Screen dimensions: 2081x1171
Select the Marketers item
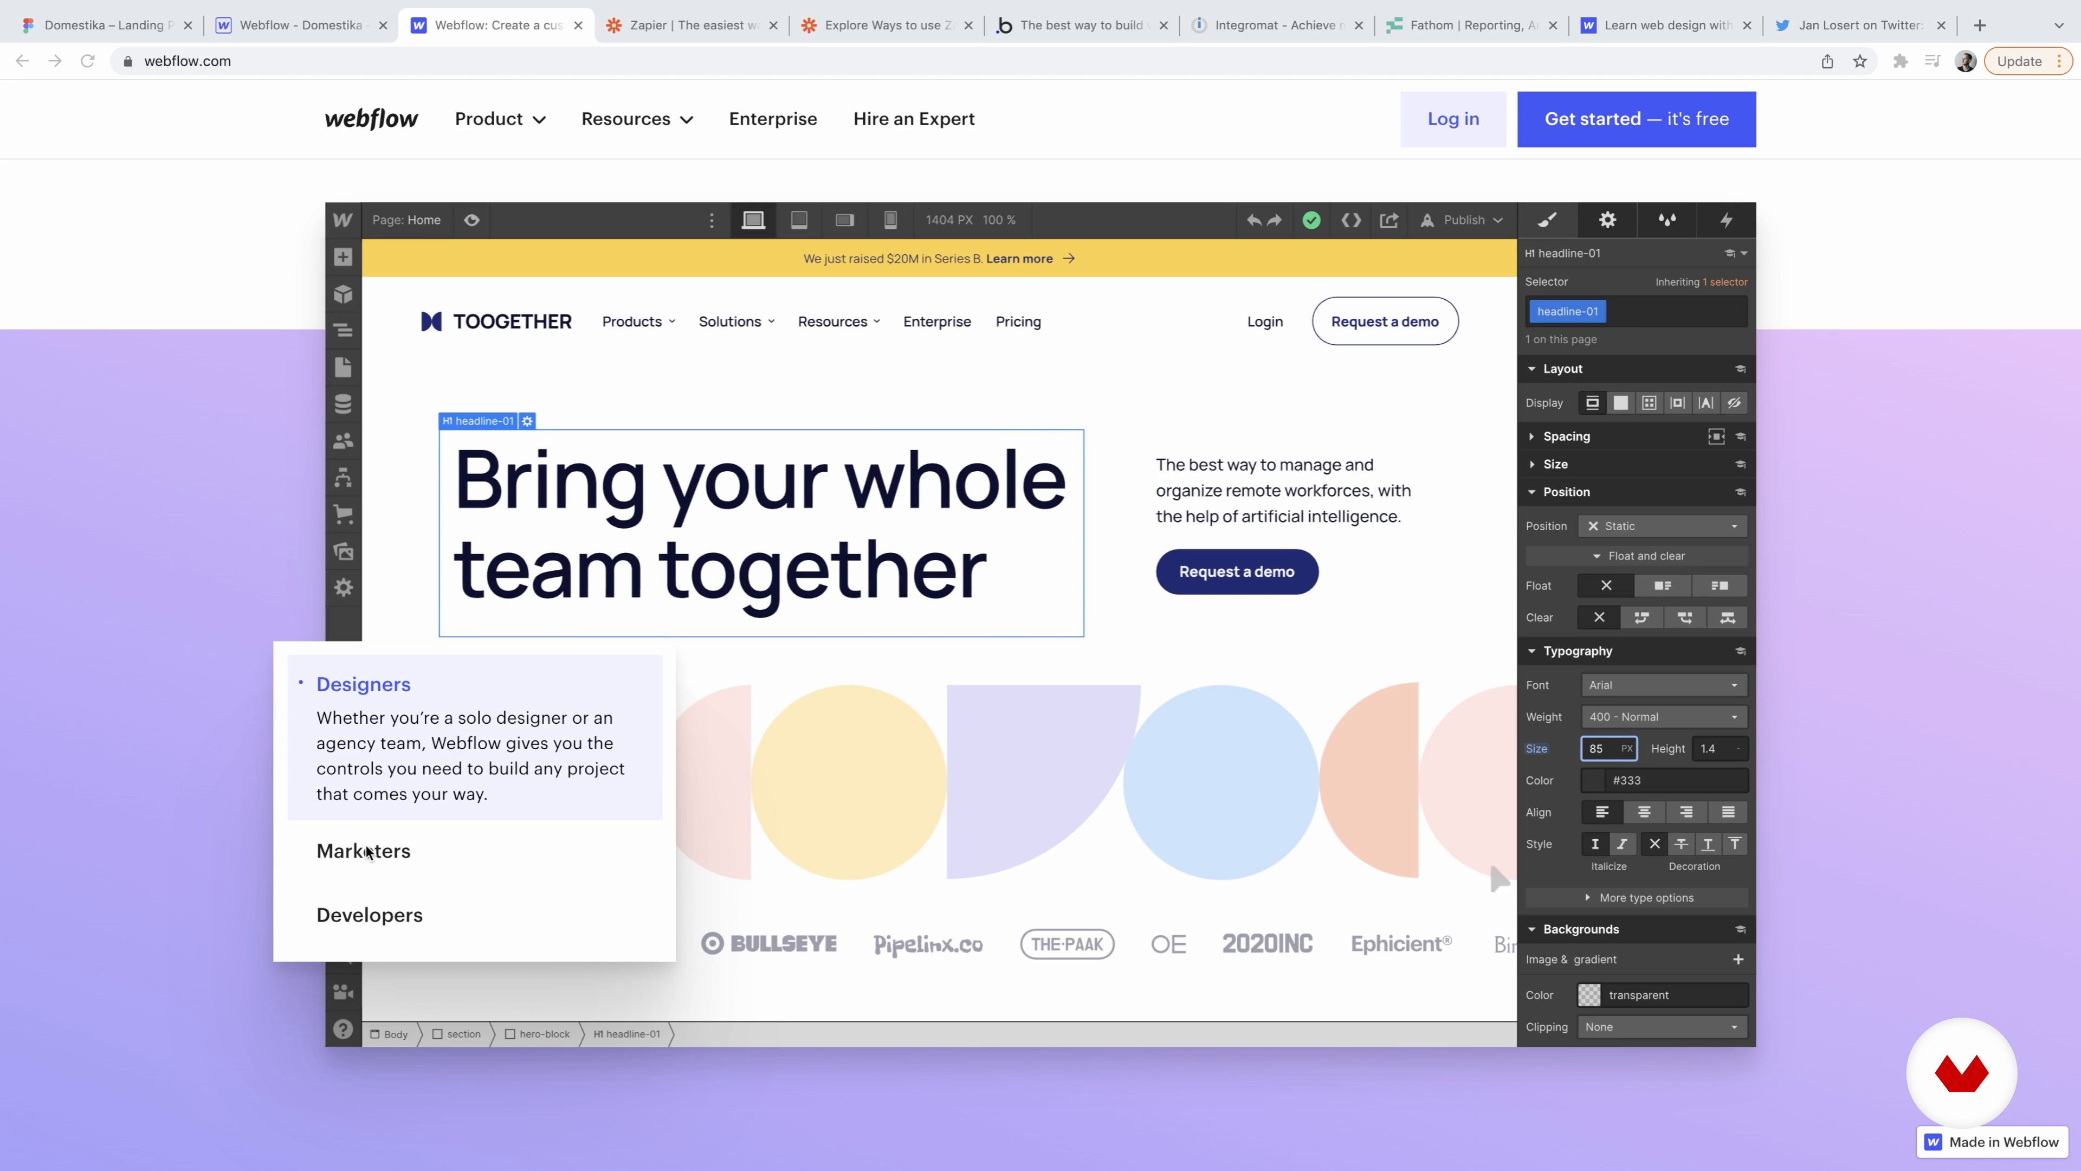[364, 851]
